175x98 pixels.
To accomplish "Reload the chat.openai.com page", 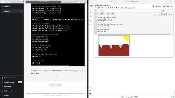I will coord(60,2).
